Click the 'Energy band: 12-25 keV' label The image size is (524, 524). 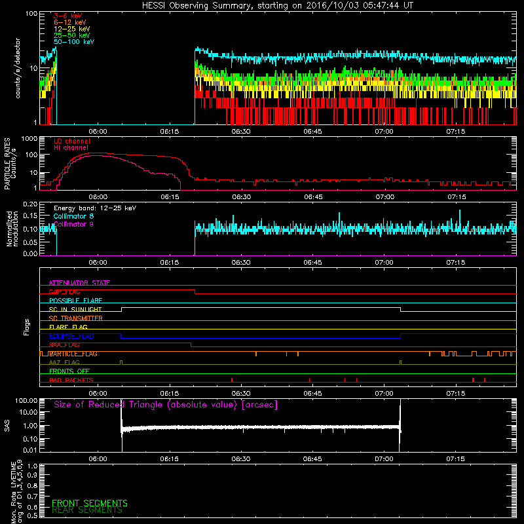pos(95,208)
